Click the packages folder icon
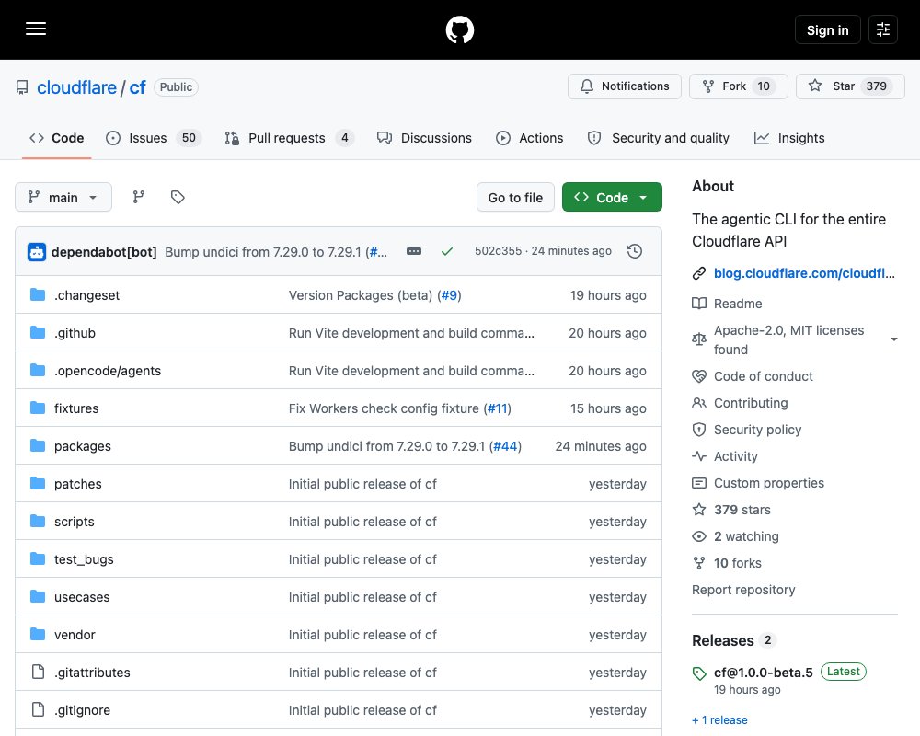This screenshot has height=736, width=920. point(38,445)
